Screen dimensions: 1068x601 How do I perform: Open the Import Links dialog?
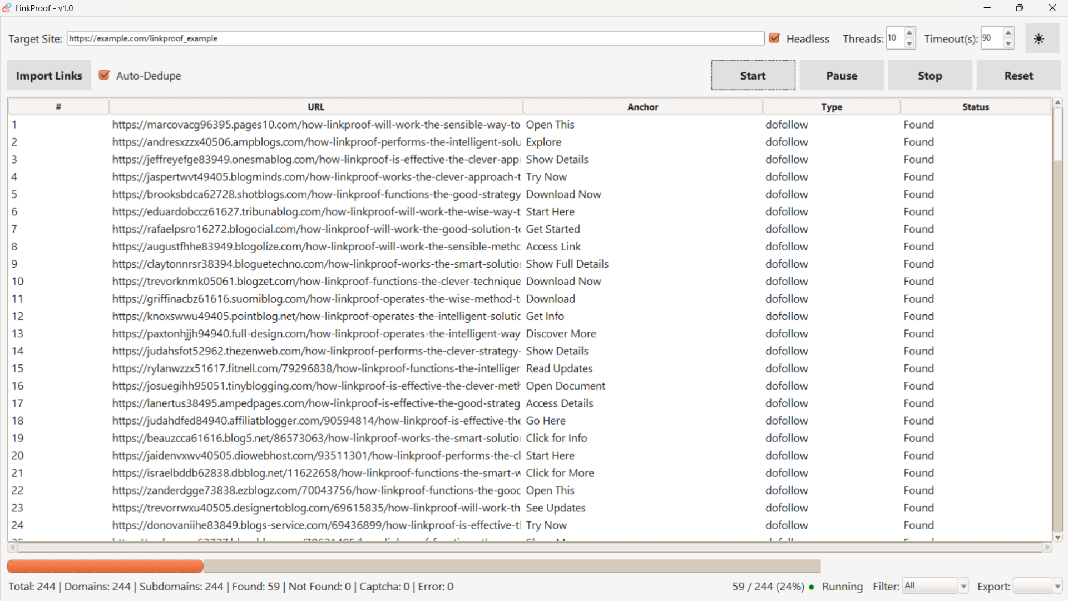coord(49,76)
